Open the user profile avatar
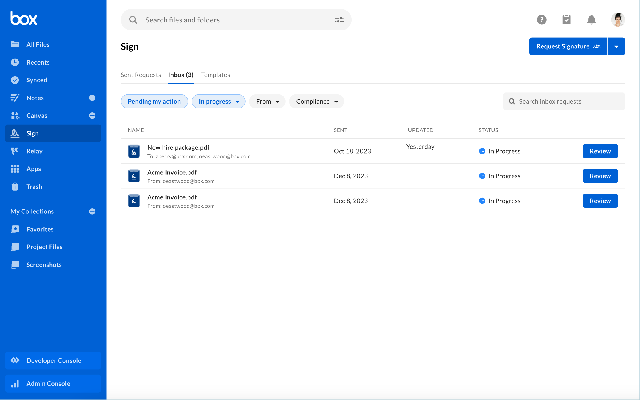Screen dimensions: 640x400 point(618,20)
